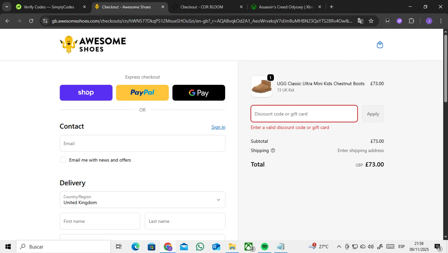Viewport: 448px width, 253px height.
Task: Focus the Discount code or gift card field
Action: point(304,114)
